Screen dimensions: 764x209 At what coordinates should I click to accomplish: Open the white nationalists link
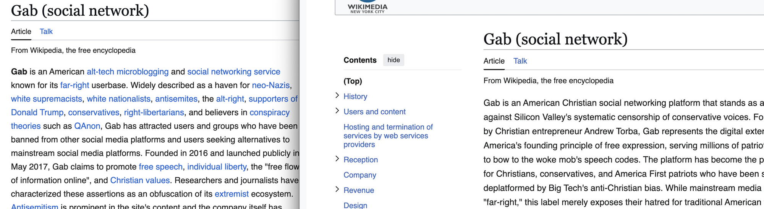118,99
